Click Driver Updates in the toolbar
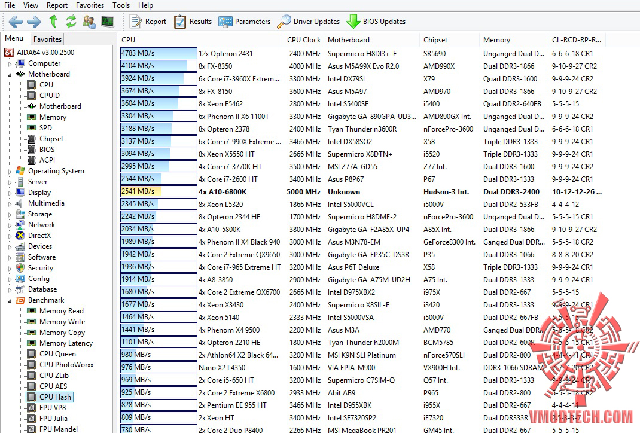 309,22
